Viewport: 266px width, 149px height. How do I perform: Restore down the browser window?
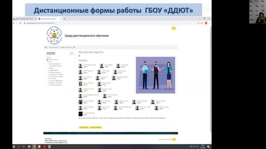click(x=204, y=18)
